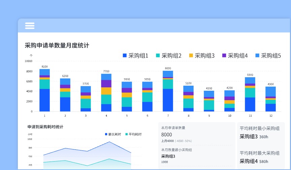Click the month 4 stacked bar

coord(106,93)
